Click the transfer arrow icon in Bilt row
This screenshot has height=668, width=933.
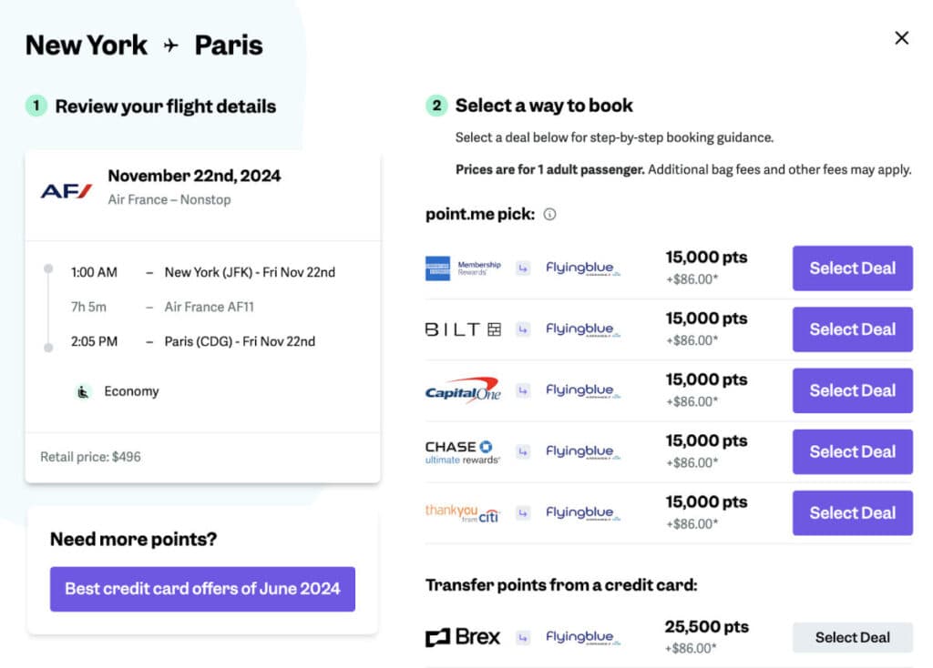pos(523,329)
